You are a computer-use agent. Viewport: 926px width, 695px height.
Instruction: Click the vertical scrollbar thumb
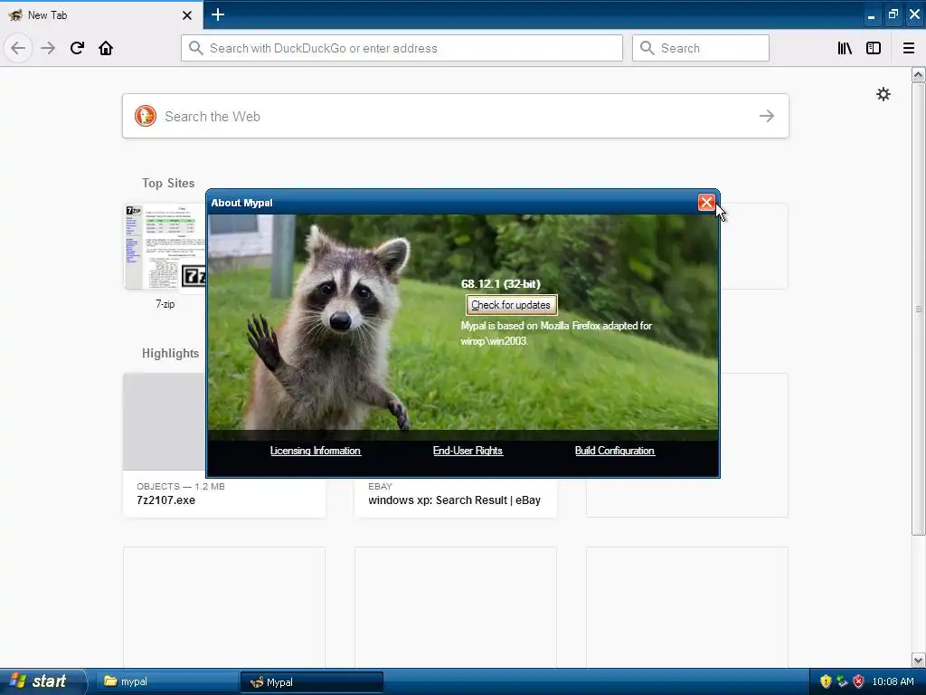pyautogui.click(x=918, y=309)
